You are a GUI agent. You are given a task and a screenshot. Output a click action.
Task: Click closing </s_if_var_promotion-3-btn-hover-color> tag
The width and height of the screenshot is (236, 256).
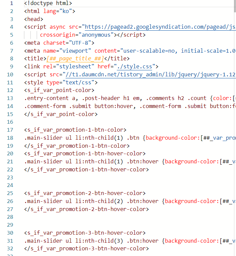[x=87, y=249]
